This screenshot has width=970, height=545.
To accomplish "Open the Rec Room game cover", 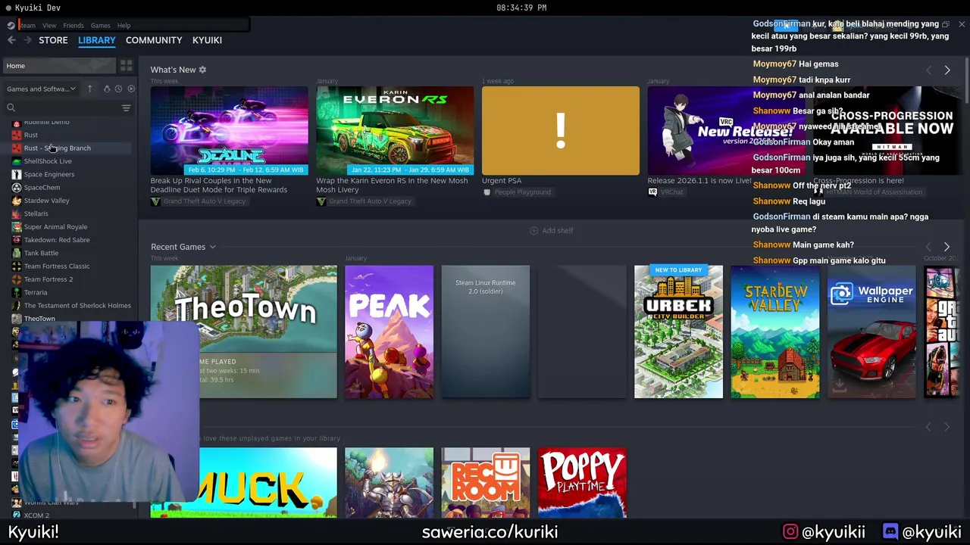I will pyautogui.click(x=485, y=482).
